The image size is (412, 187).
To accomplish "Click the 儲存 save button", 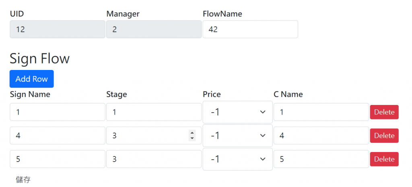I will tap(23, 179).
